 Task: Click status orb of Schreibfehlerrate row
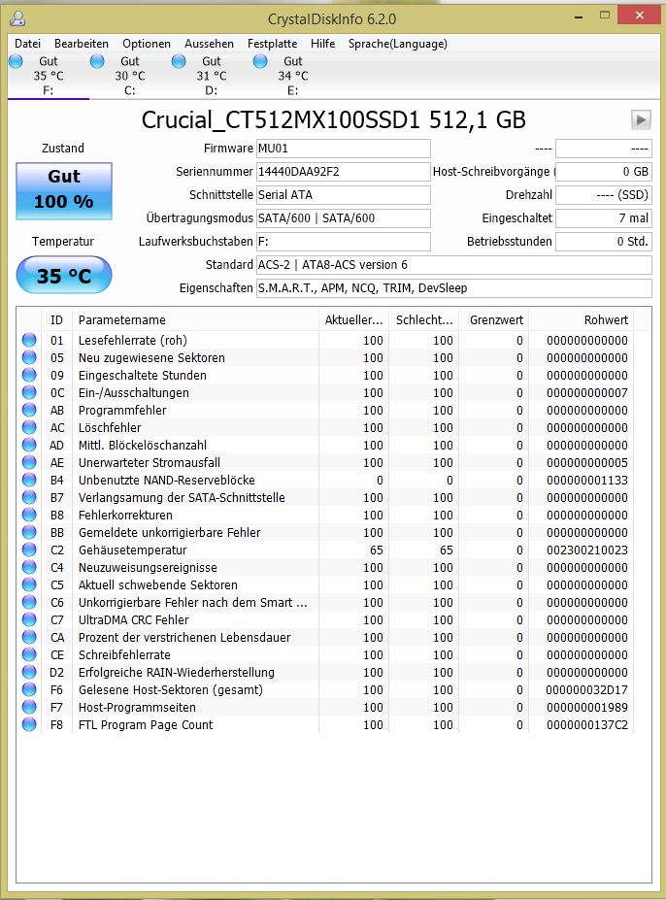pyautogui.click(x=29, y=655)
